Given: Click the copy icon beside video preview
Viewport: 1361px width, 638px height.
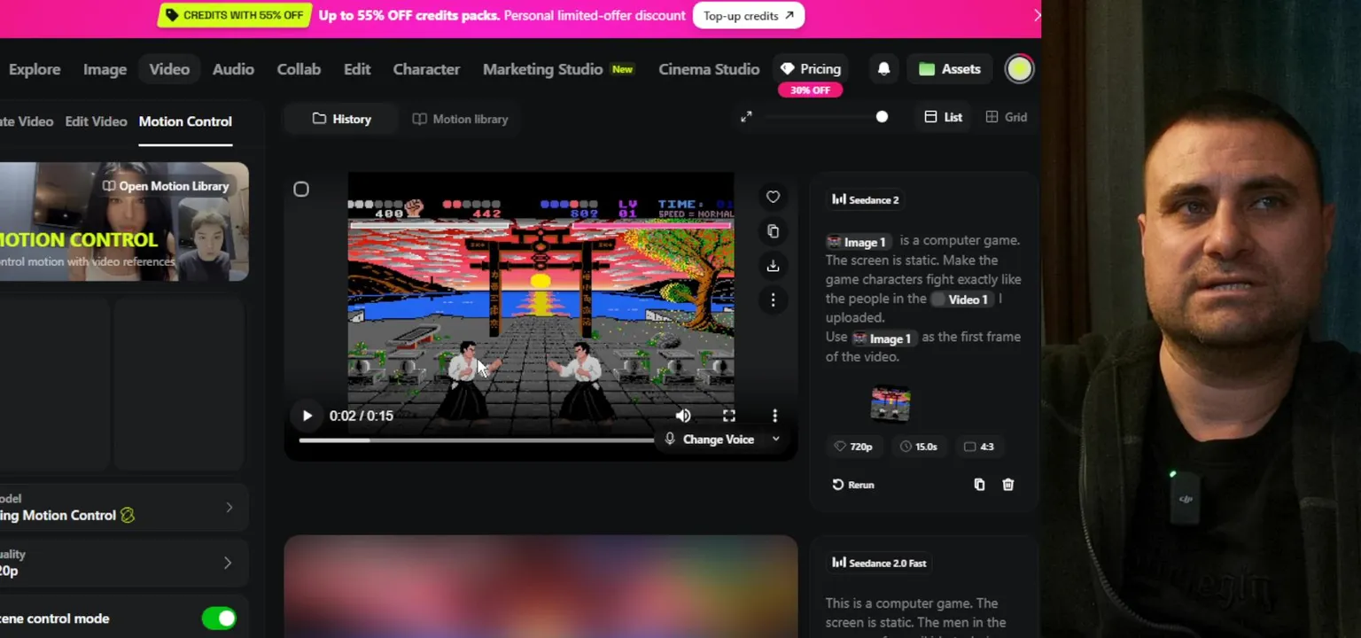Looking at the screenshot, I should pyautogui.click(x=773, y=231).
